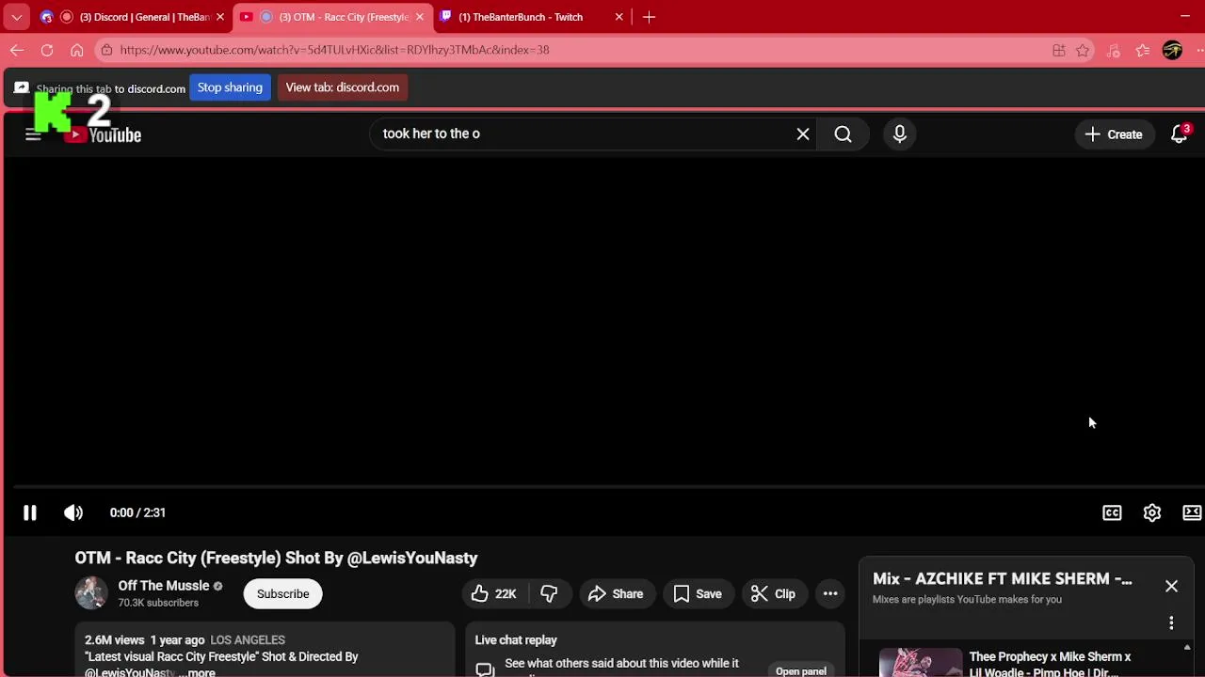This screenshot has width=1205, height=677.
Task: Open Off The Mussle channel avatar
Action: pyautogui.click(x=91, y=592)
